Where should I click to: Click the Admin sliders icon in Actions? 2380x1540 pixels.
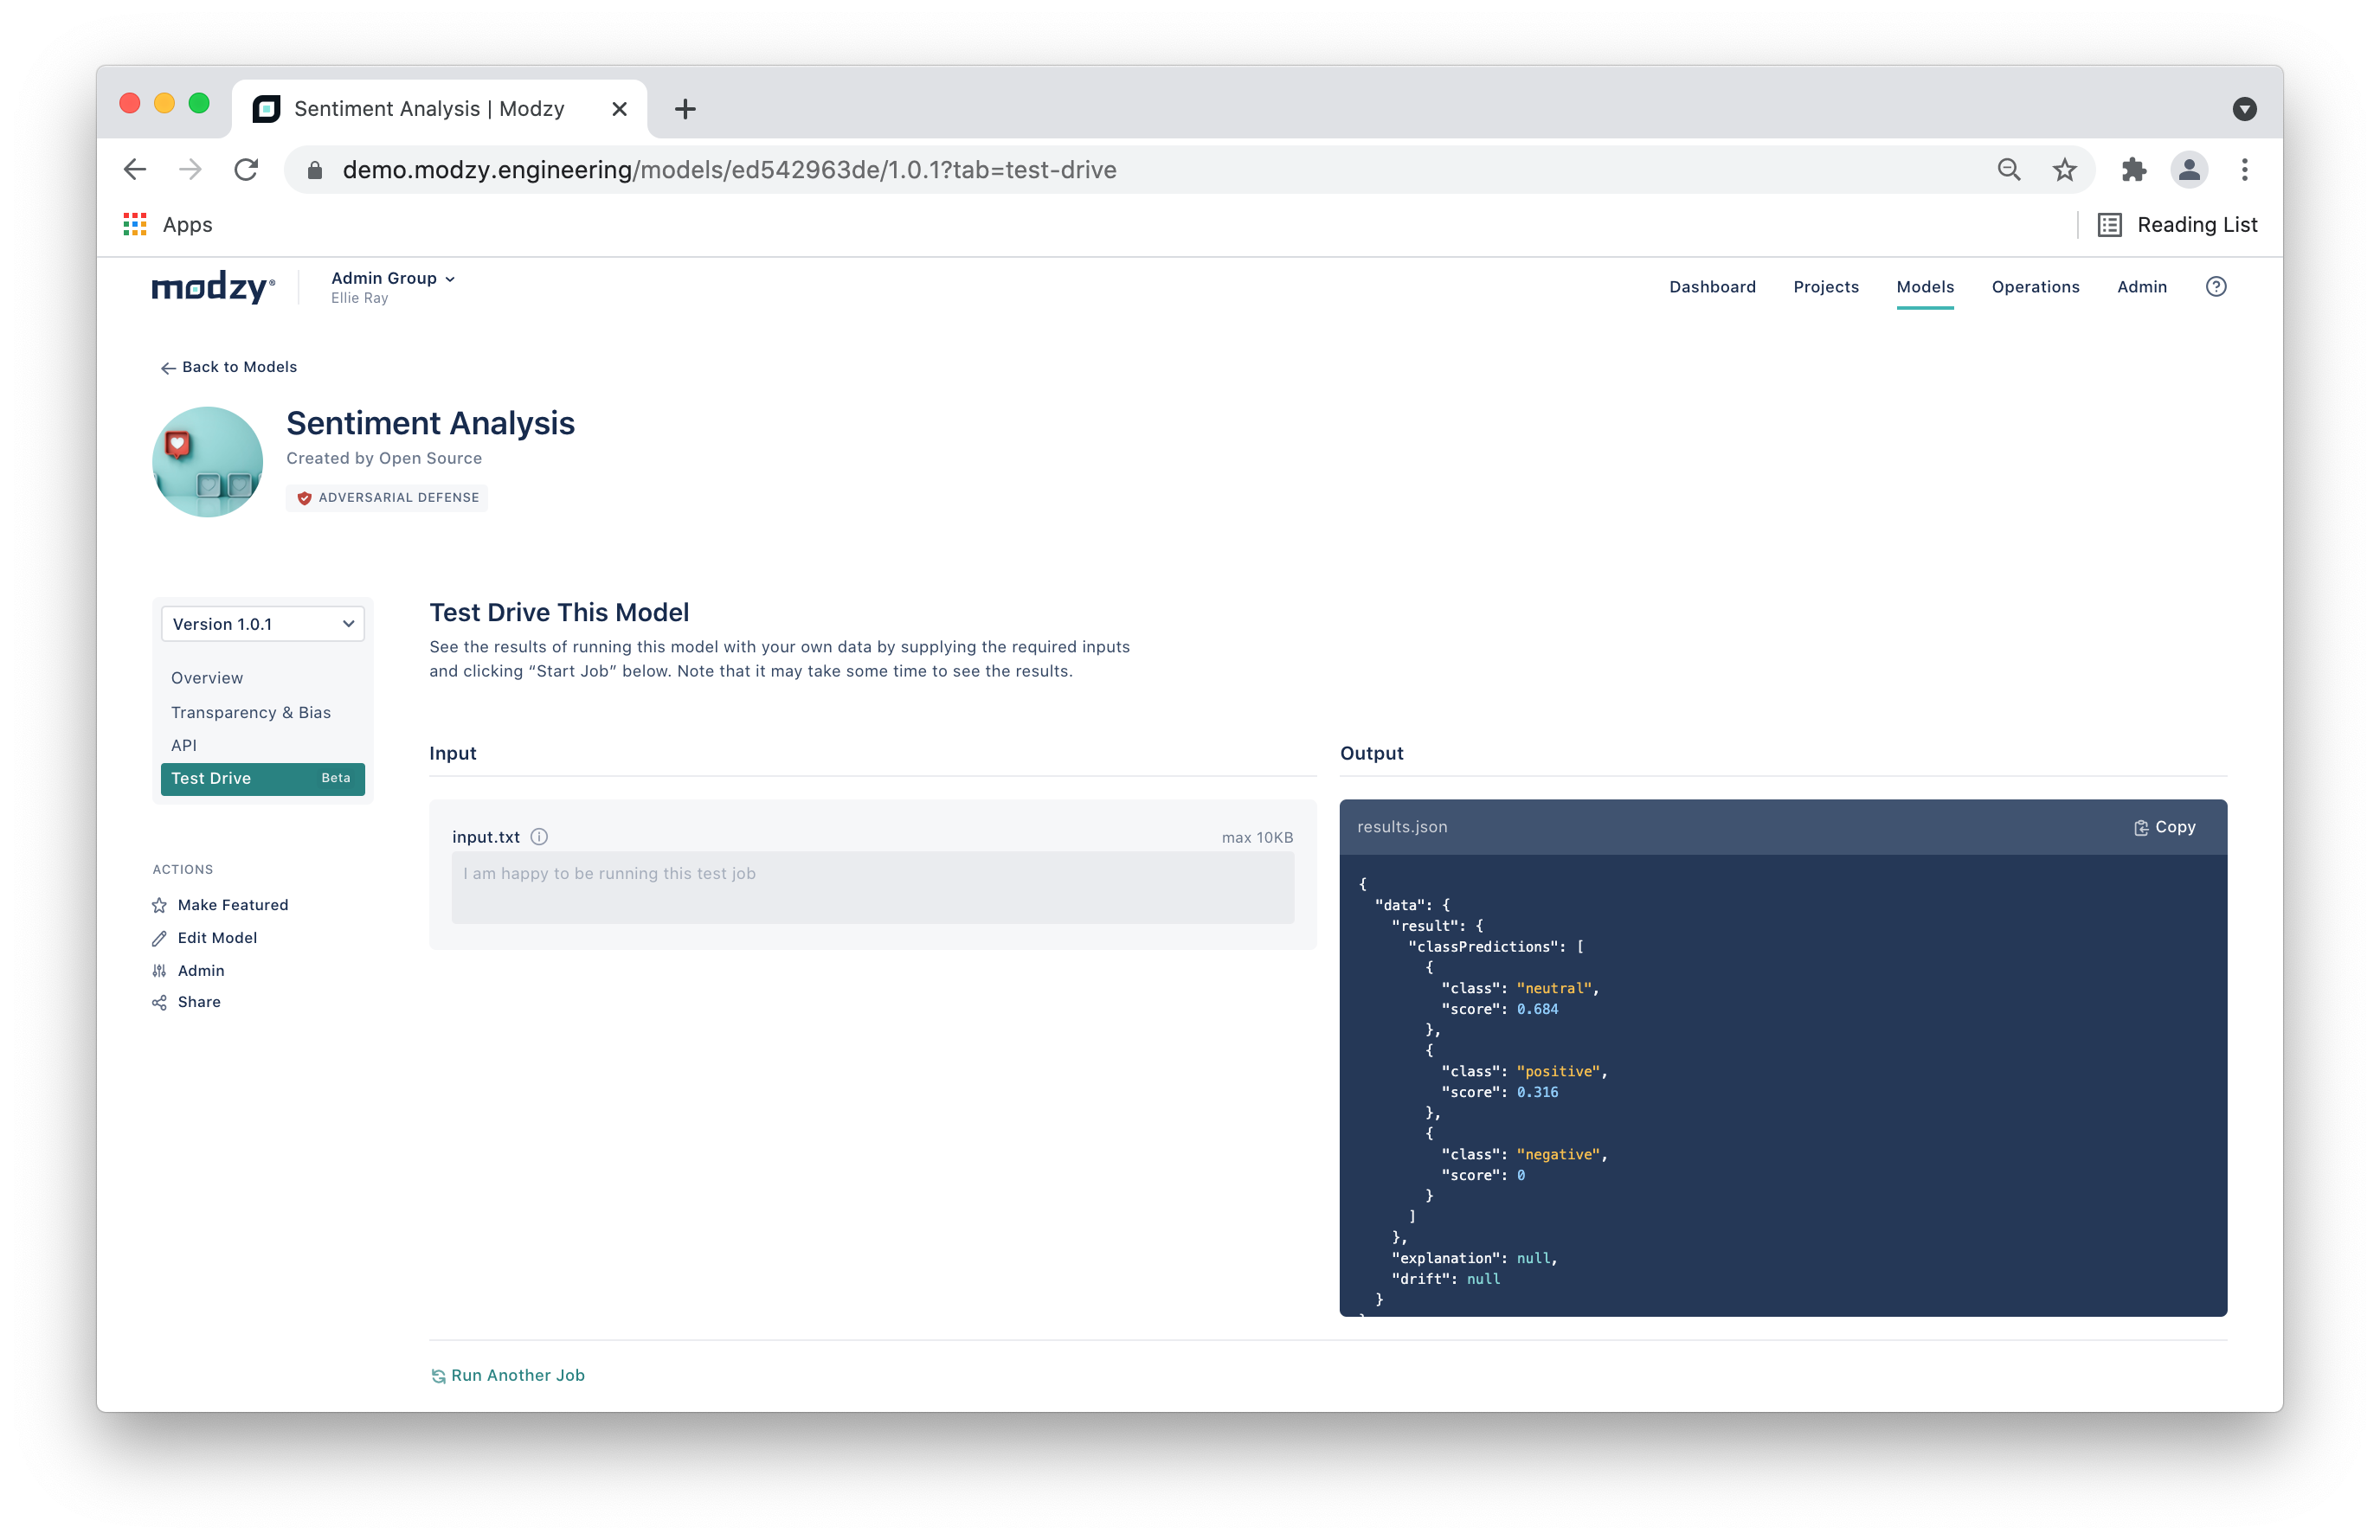pyautogui.click(x=159, y=971)
